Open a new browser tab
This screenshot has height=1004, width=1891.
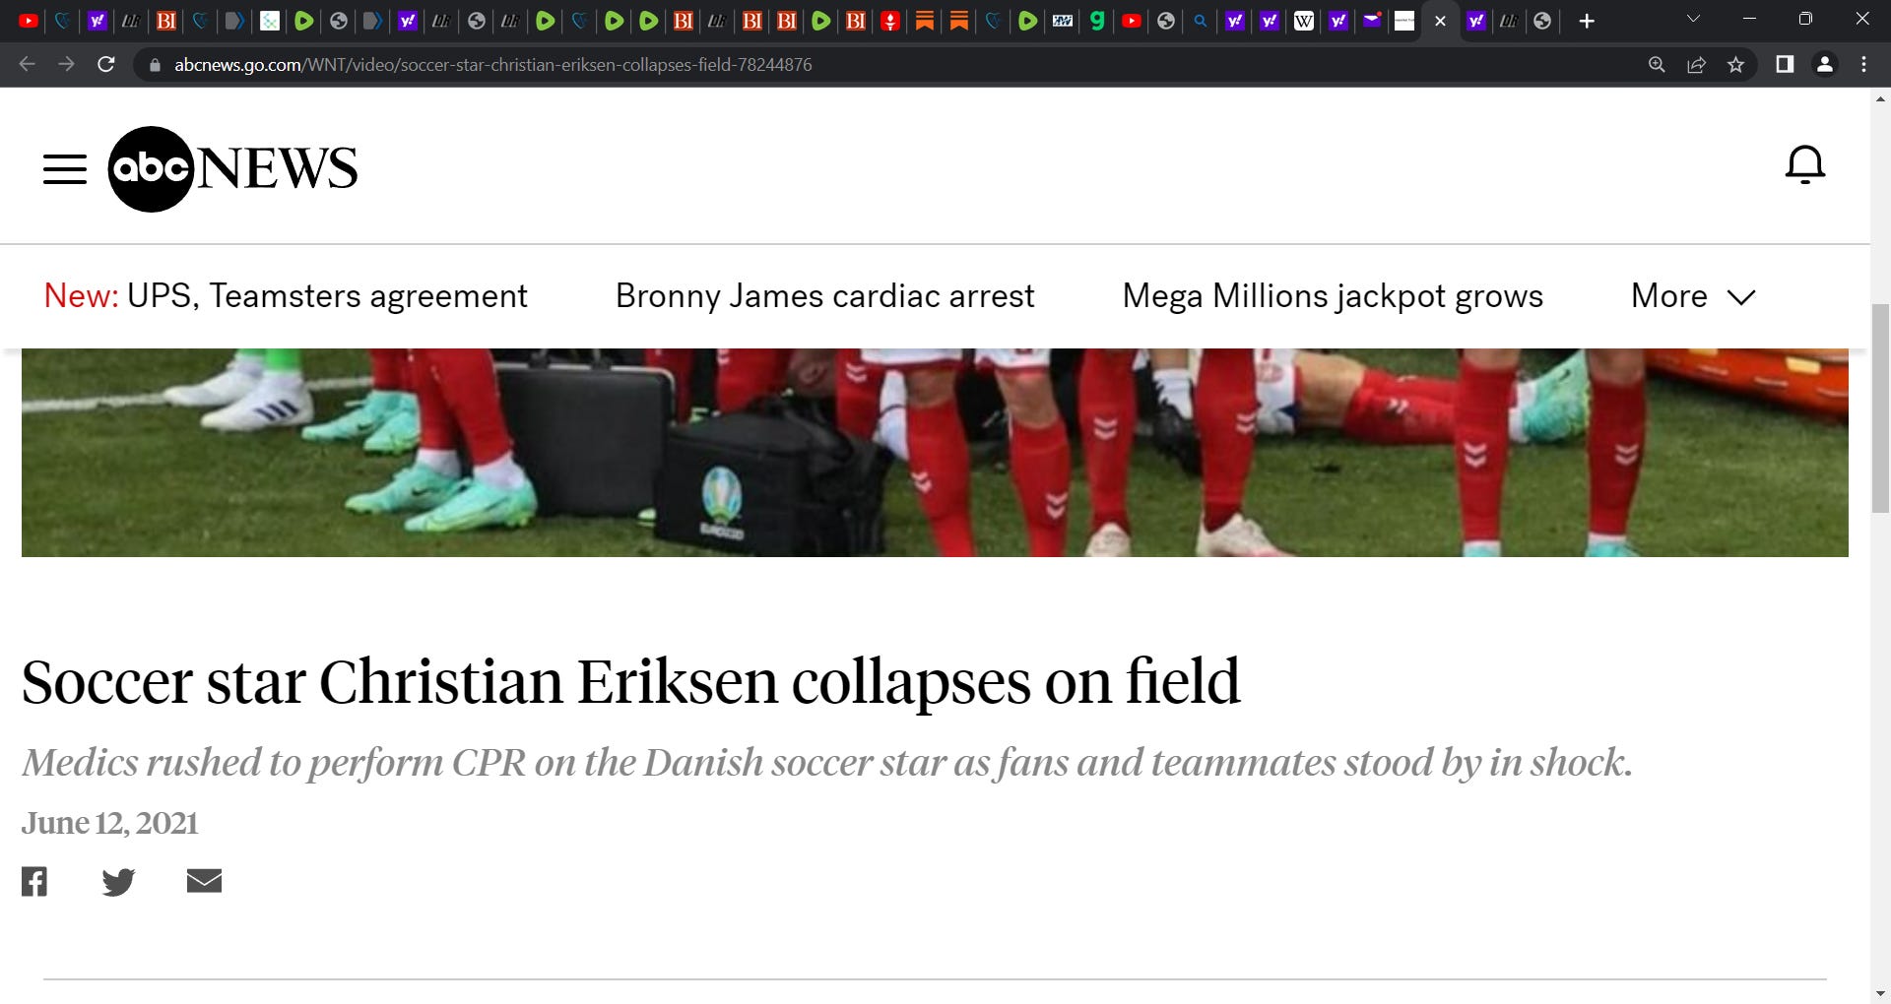point(1587,21)
